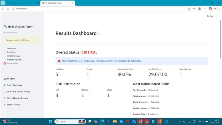
Task: Click the vertical page scrollbar thumb
Action: (220, 39)
